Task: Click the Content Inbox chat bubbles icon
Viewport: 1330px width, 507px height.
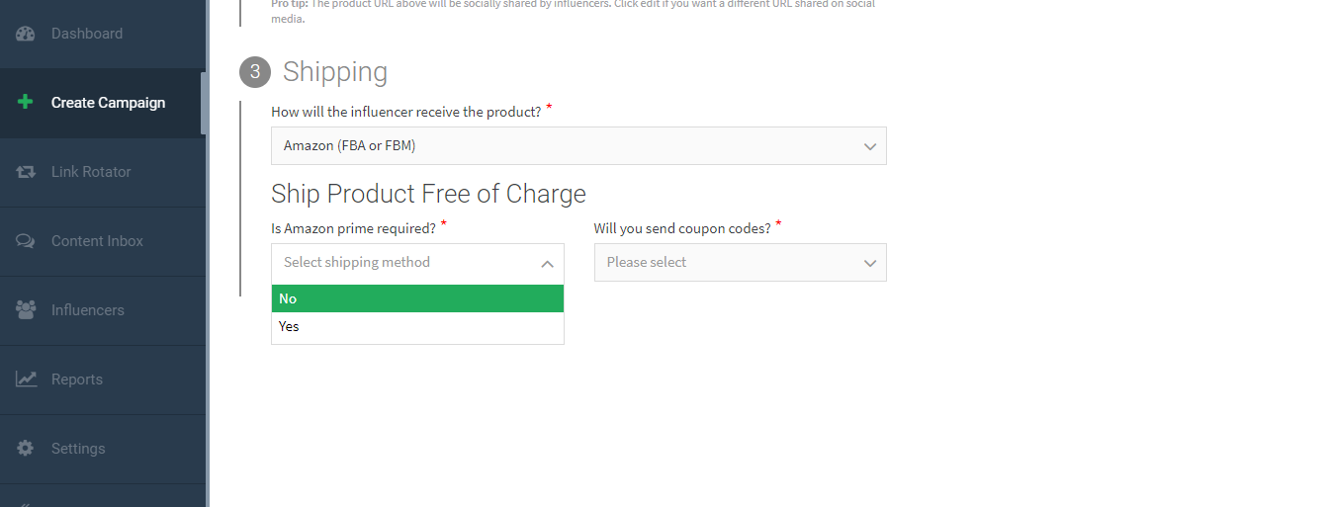Action: coord(26,241)
